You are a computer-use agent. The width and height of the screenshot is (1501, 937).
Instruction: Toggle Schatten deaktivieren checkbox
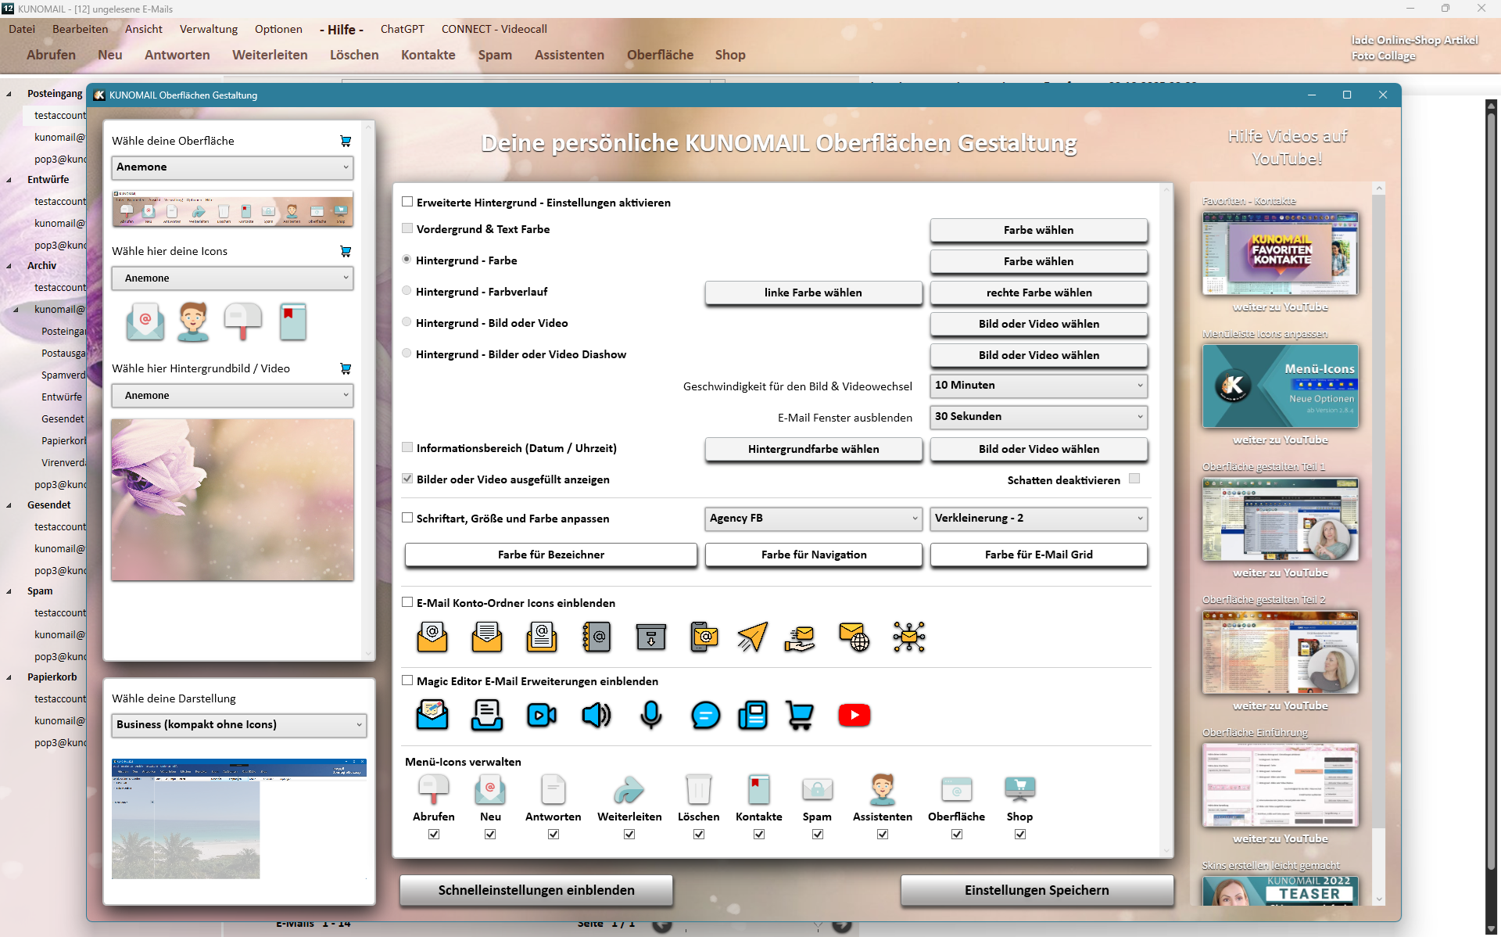1134,479
